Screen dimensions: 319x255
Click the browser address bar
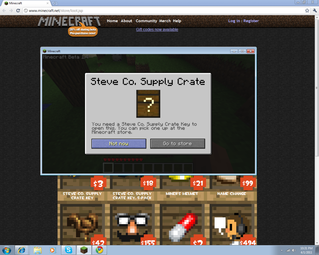tap(162, 11)
